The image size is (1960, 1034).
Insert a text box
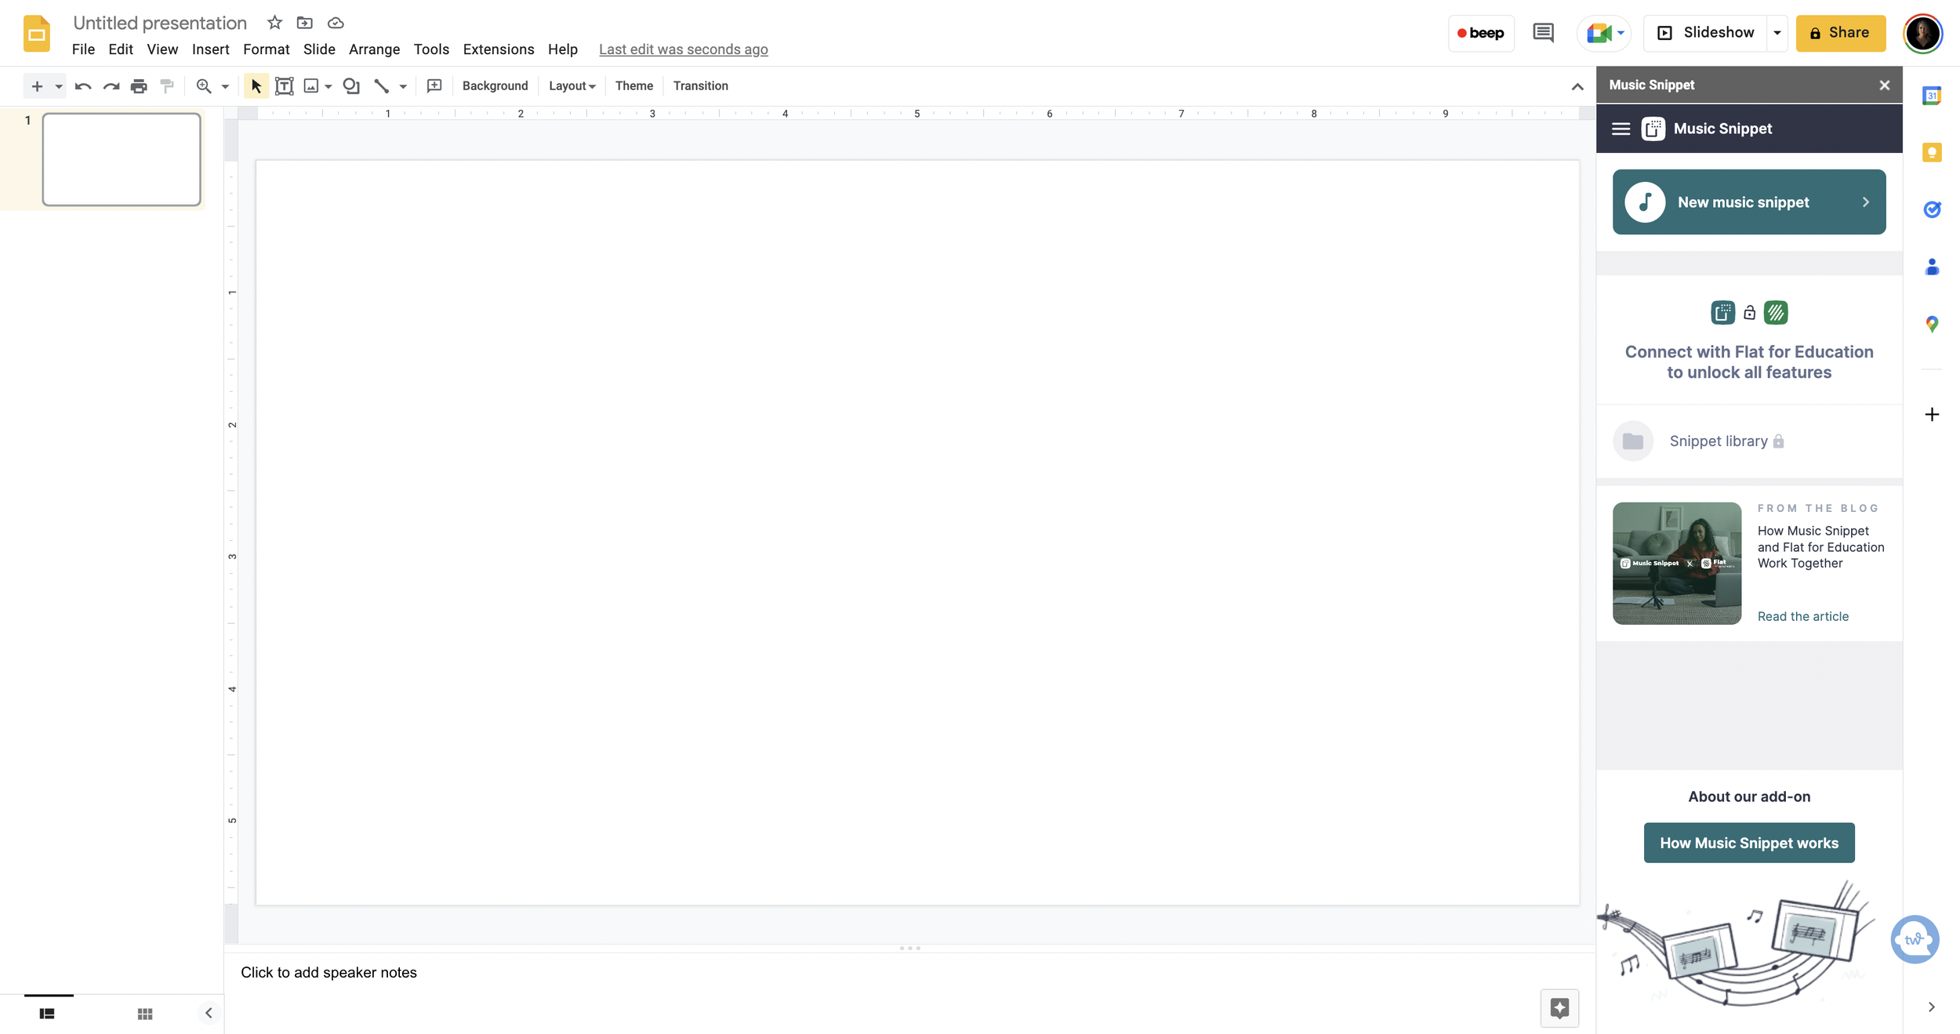[285, 86]
